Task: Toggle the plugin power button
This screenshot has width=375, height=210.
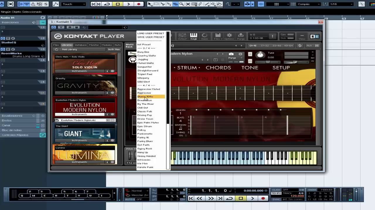Action: pyautogui.click(x=53, y=27)
